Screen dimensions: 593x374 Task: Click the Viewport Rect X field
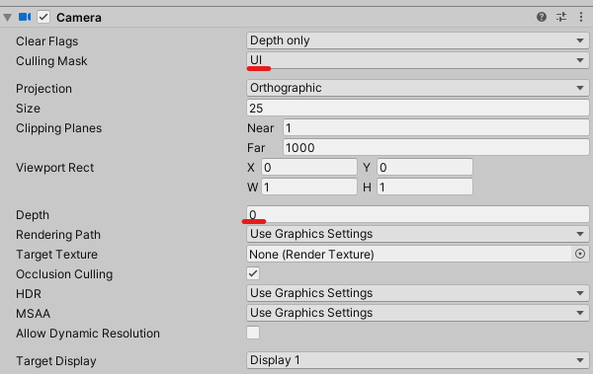point(309,168)
